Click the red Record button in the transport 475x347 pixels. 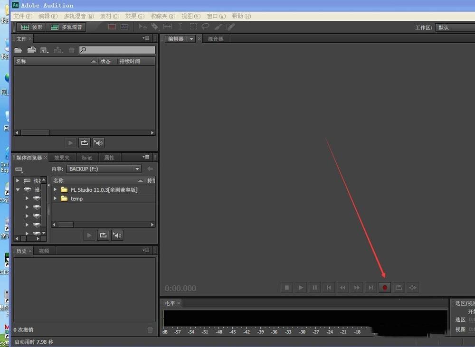(385, 287)
